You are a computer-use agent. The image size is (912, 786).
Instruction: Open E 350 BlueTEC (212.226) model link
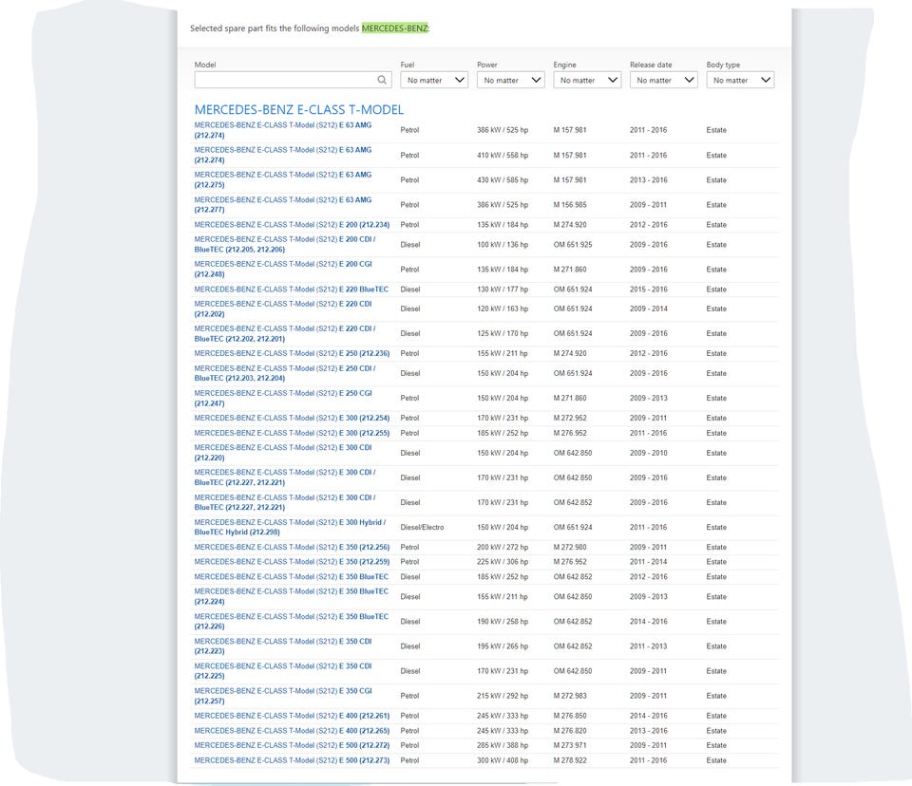pos(292,622)
